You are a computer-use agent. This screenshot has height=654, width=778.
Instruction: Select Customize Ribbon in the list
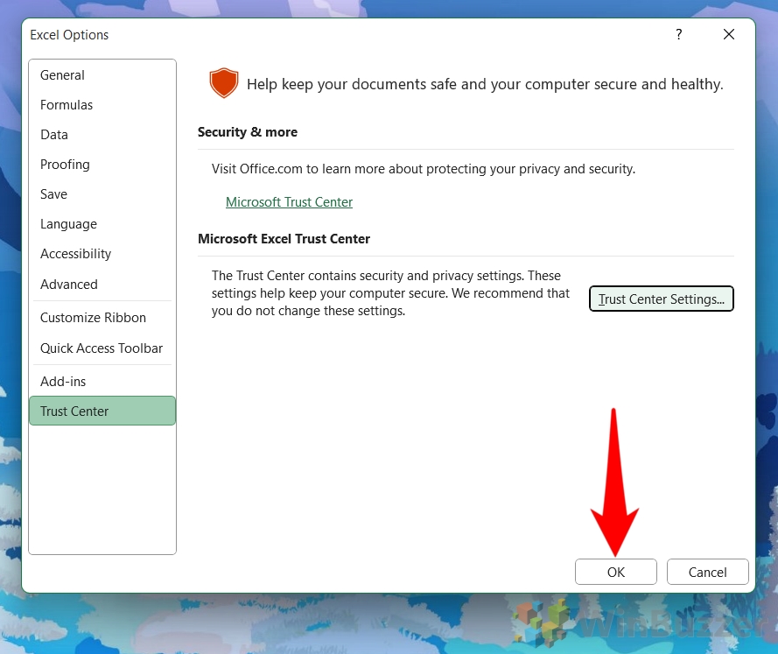click(102, 318)
